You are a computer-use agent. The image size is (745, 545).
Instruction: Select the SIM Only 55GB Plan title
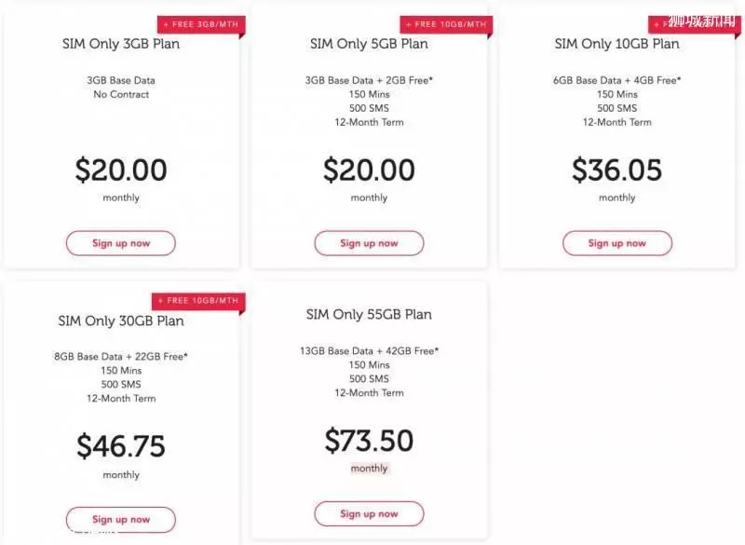[x=369, y=315]
